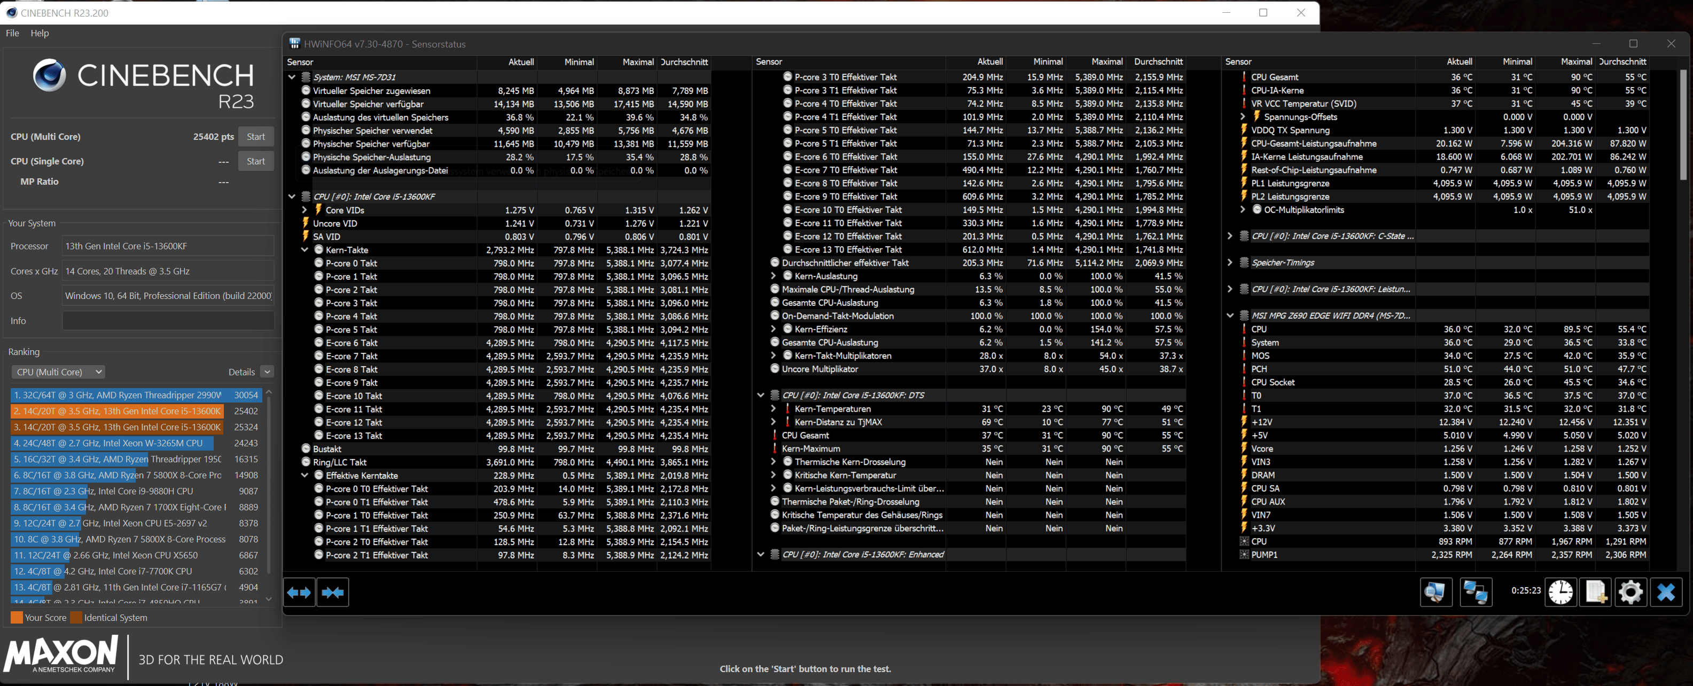Click Vcore row in motherboard section
Image resolution: width=1693 pixels, height=686 pixels.
coord(1436,448)
